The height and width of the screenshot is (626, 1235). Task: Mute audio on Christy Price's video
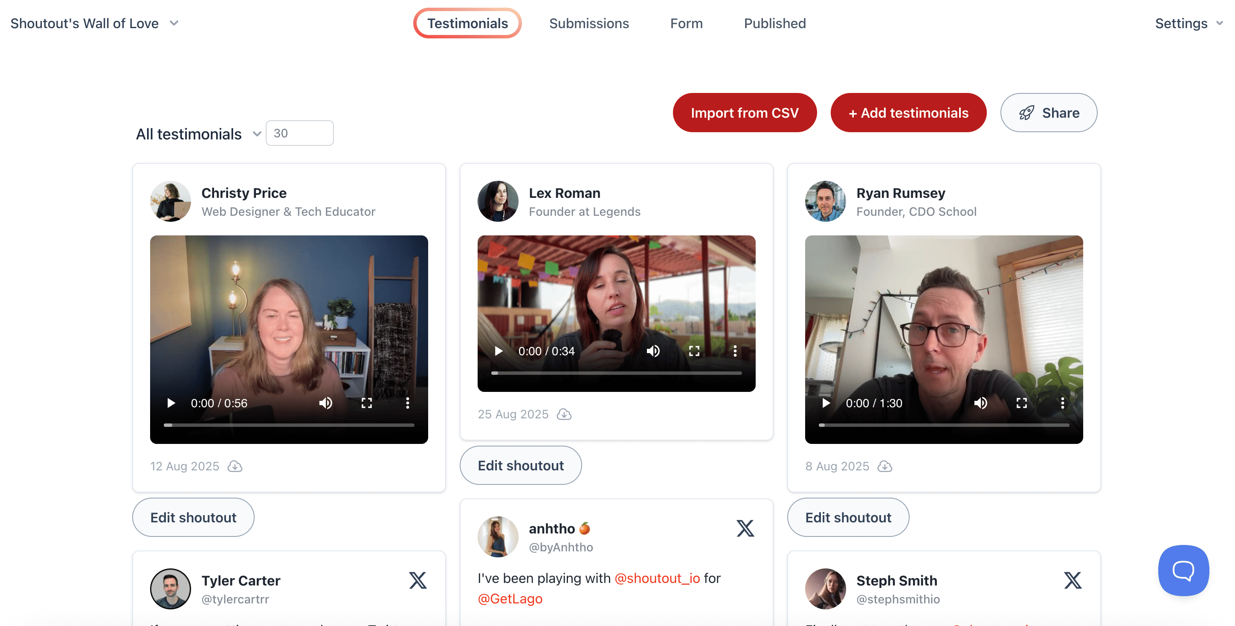325,403
